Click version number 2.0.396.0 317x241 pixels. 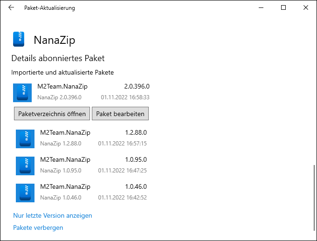(137, 86)
